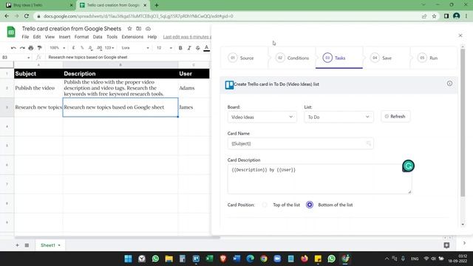Open the List dropdown showing To Do

tap(338, 117)
